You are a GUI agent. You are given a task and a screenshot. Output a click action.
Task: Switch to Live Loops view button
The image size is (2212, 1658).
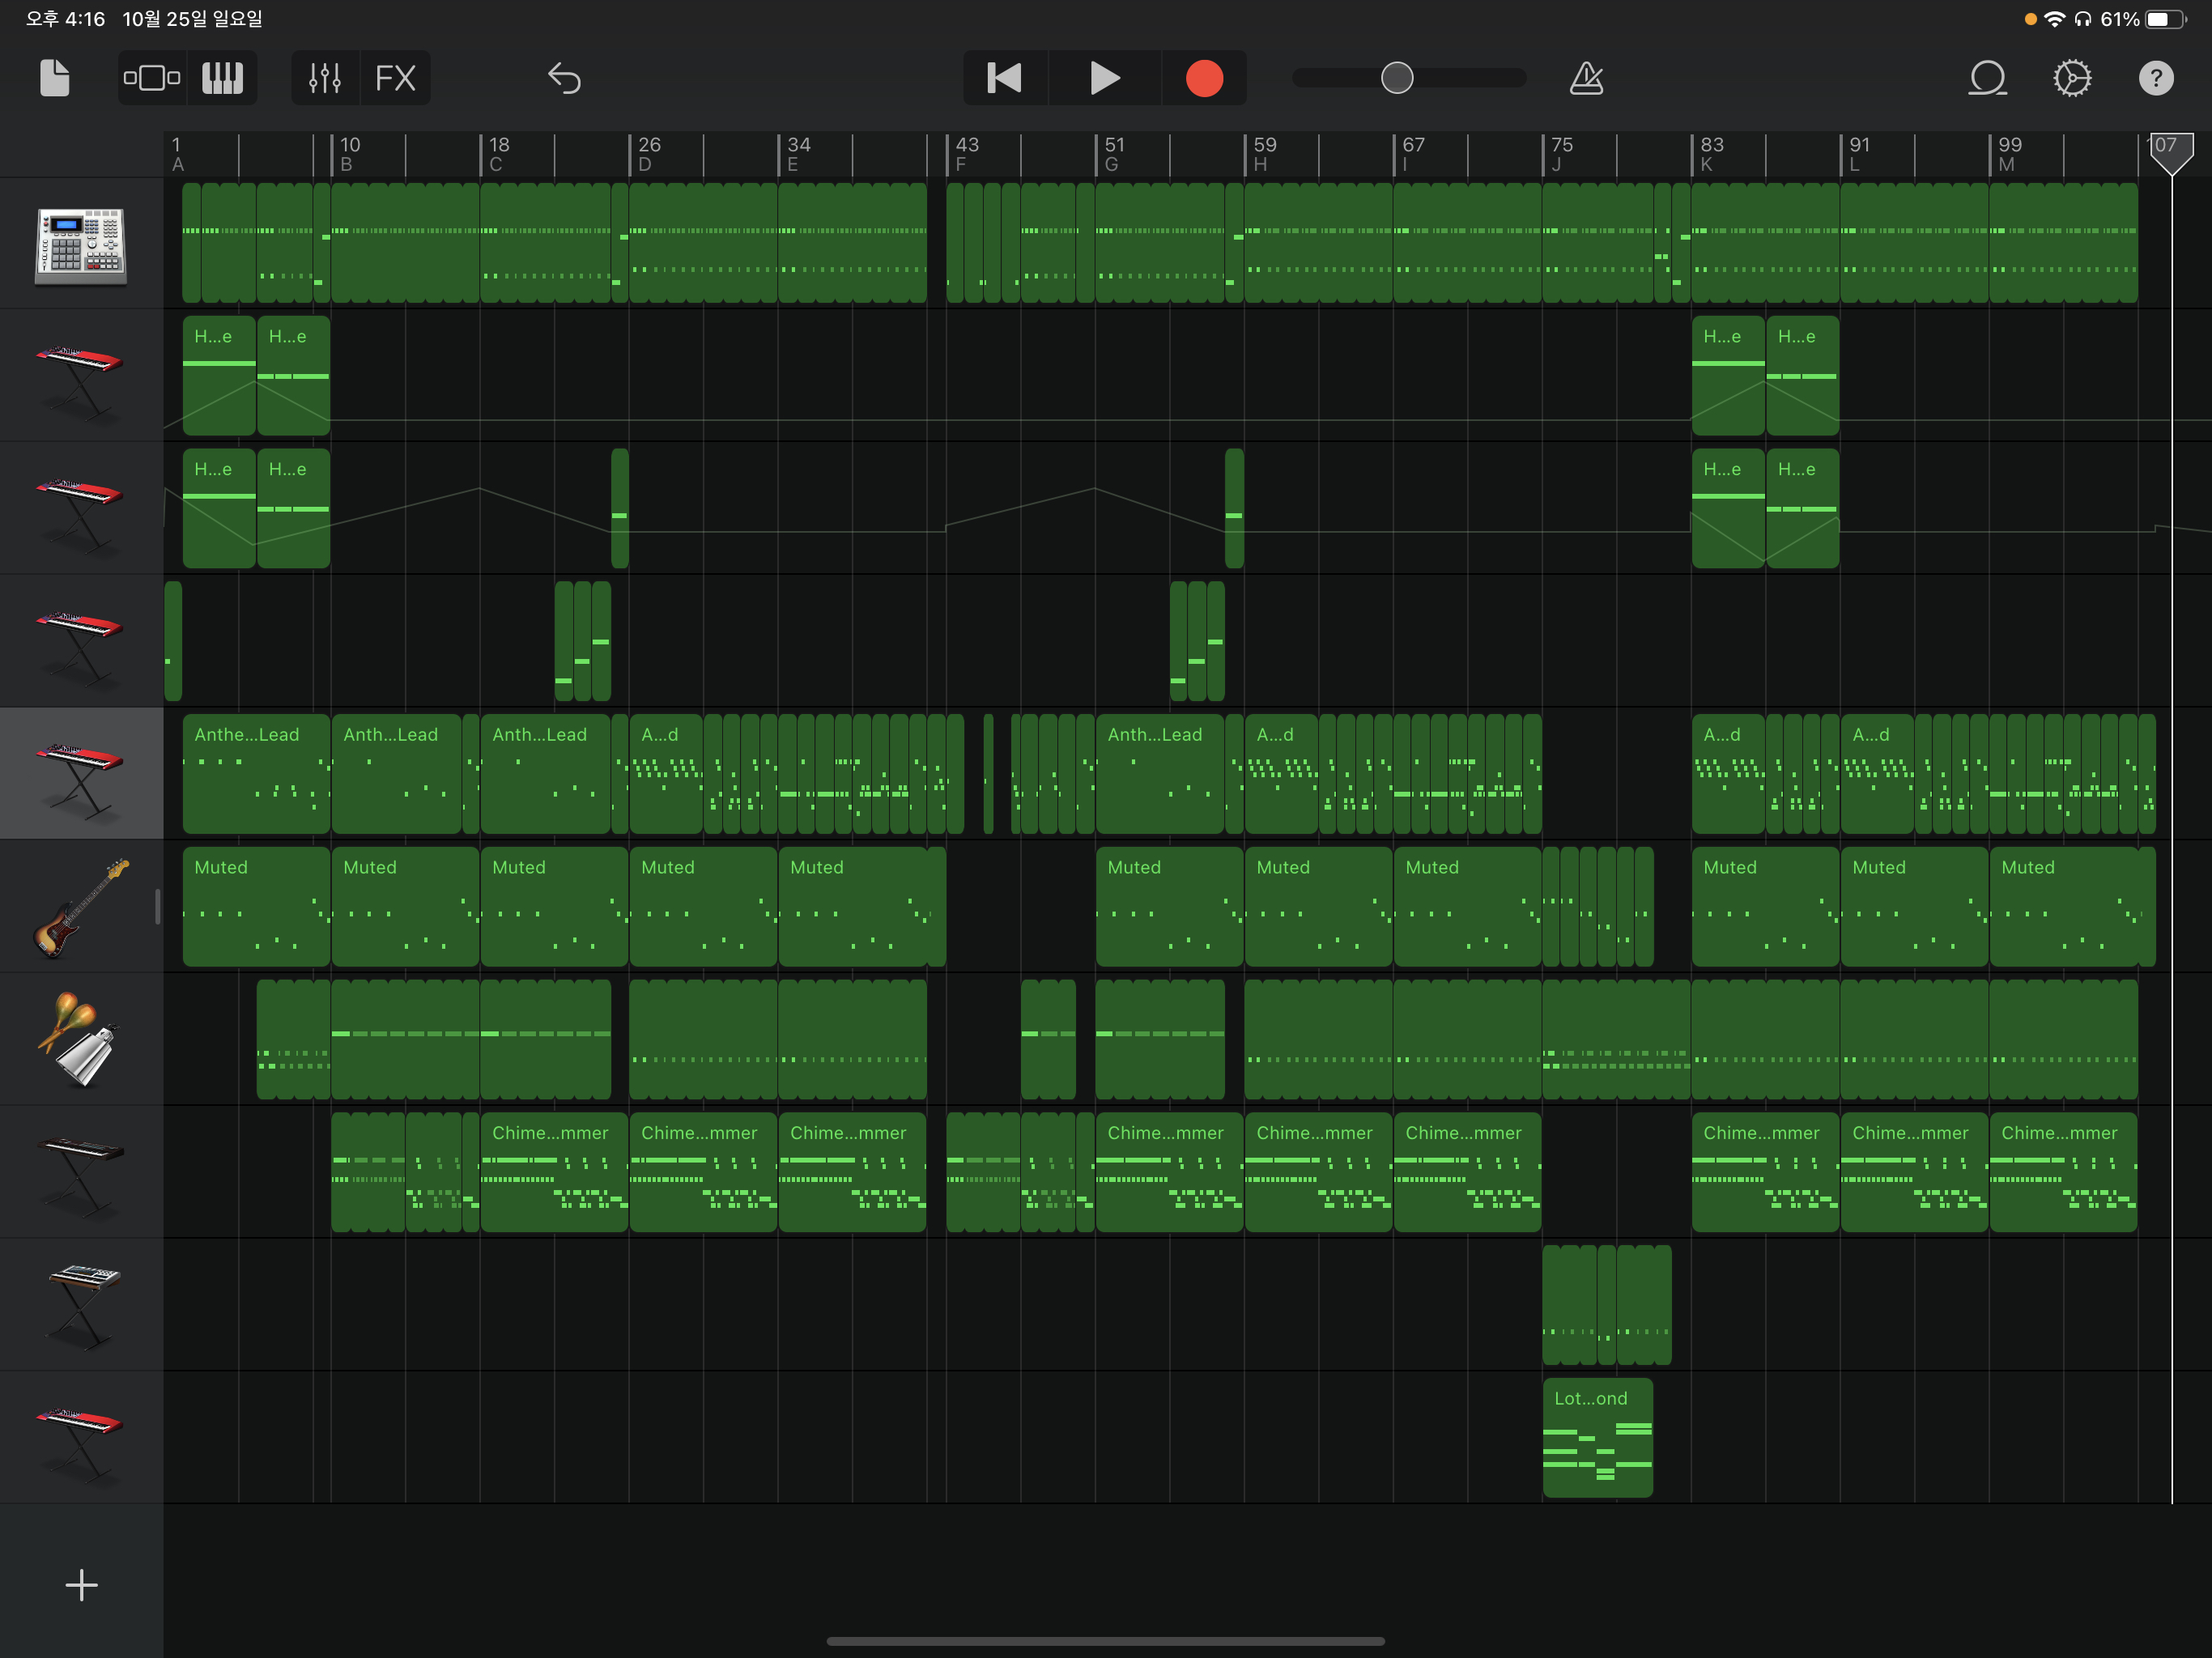152,78
